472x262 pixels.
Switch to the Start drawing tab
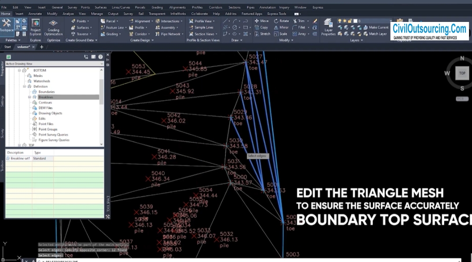pos(7,47)
